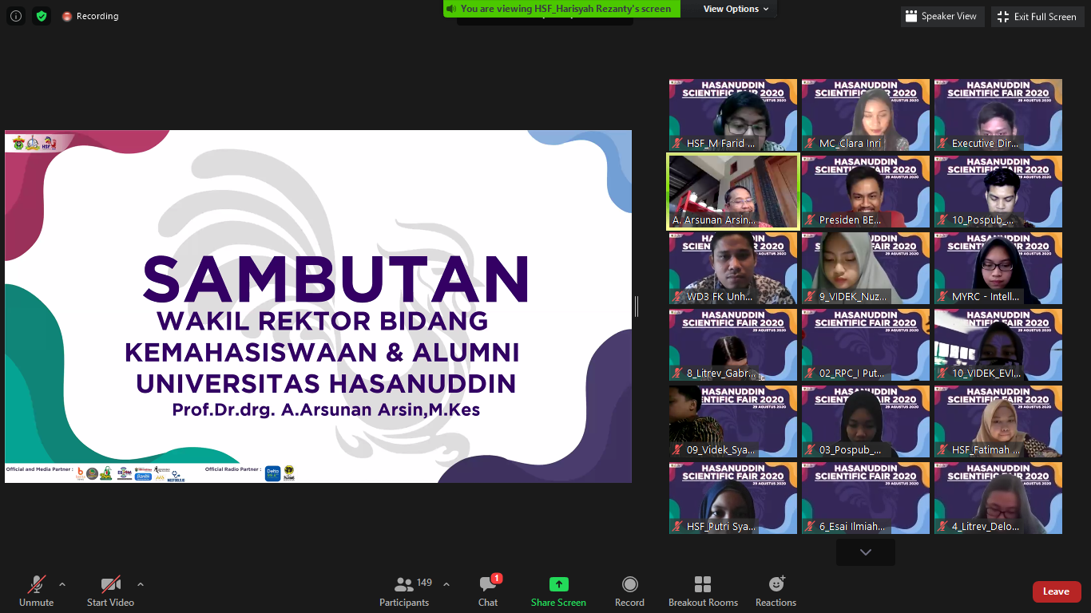Screen dimensions: 1091x613
Task: Click the shared slide SAMBUTAN title
Action: pos(336,280)
